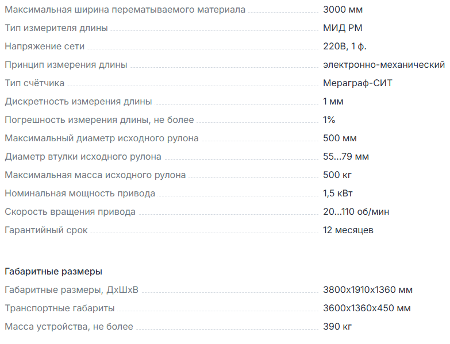Click the "Максимальный диаметр исходного рулона" label
Viewport: 450px width, 344px height.
point(102,138)
